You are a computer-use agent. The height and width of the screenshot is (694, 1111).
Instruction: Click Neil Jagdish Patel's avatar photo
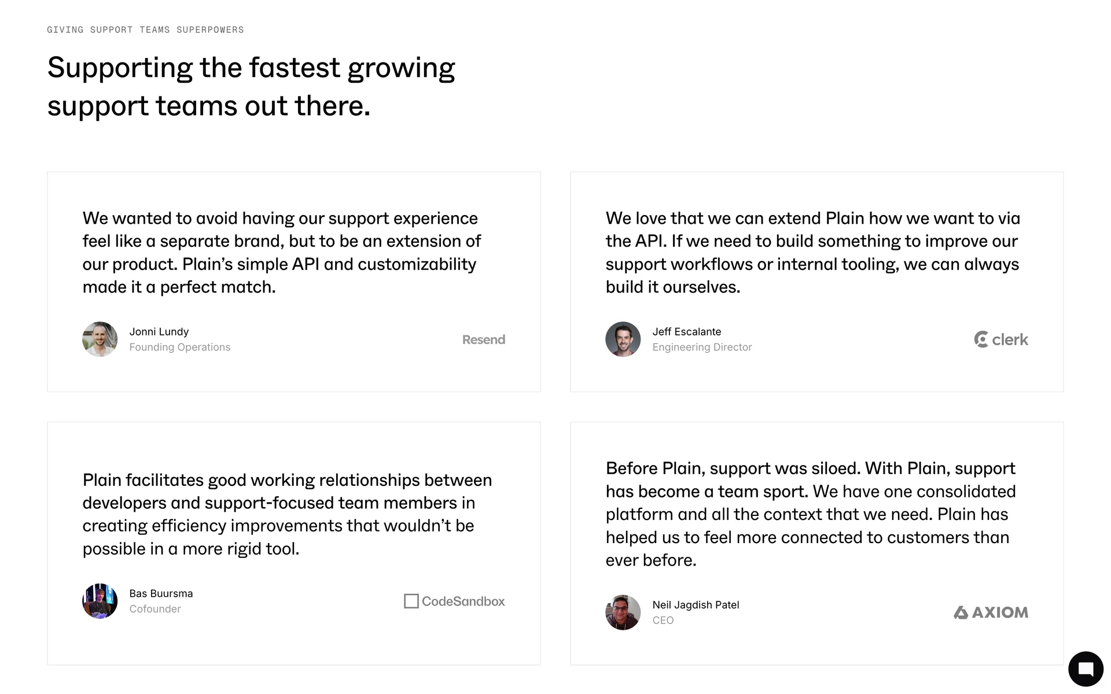623,612
